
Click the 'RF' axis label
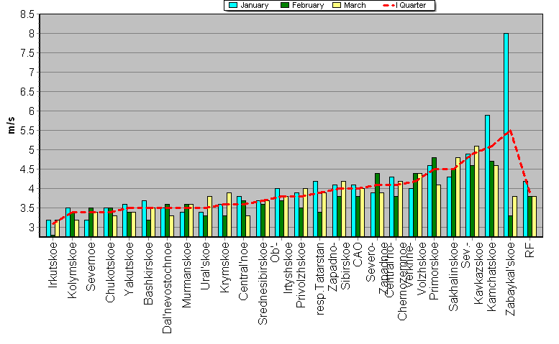pos(530,250)
